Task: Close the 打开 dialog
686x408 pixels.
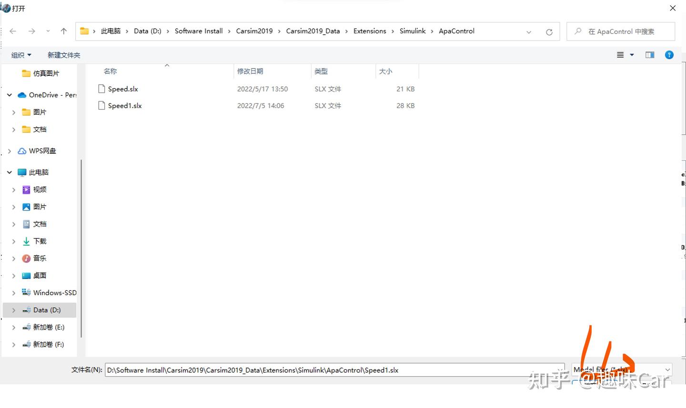Action: pyautogui.click(x=673, y=8)
